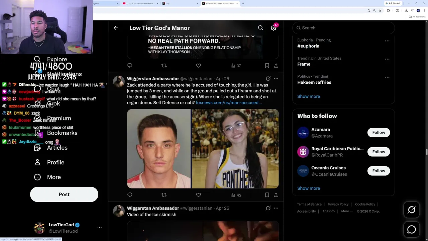This screenshot has height=241, width=428.
Task: Open the Panthers cheerleader photo in the post
Action: pyautogui.click(x=235, y=149)
